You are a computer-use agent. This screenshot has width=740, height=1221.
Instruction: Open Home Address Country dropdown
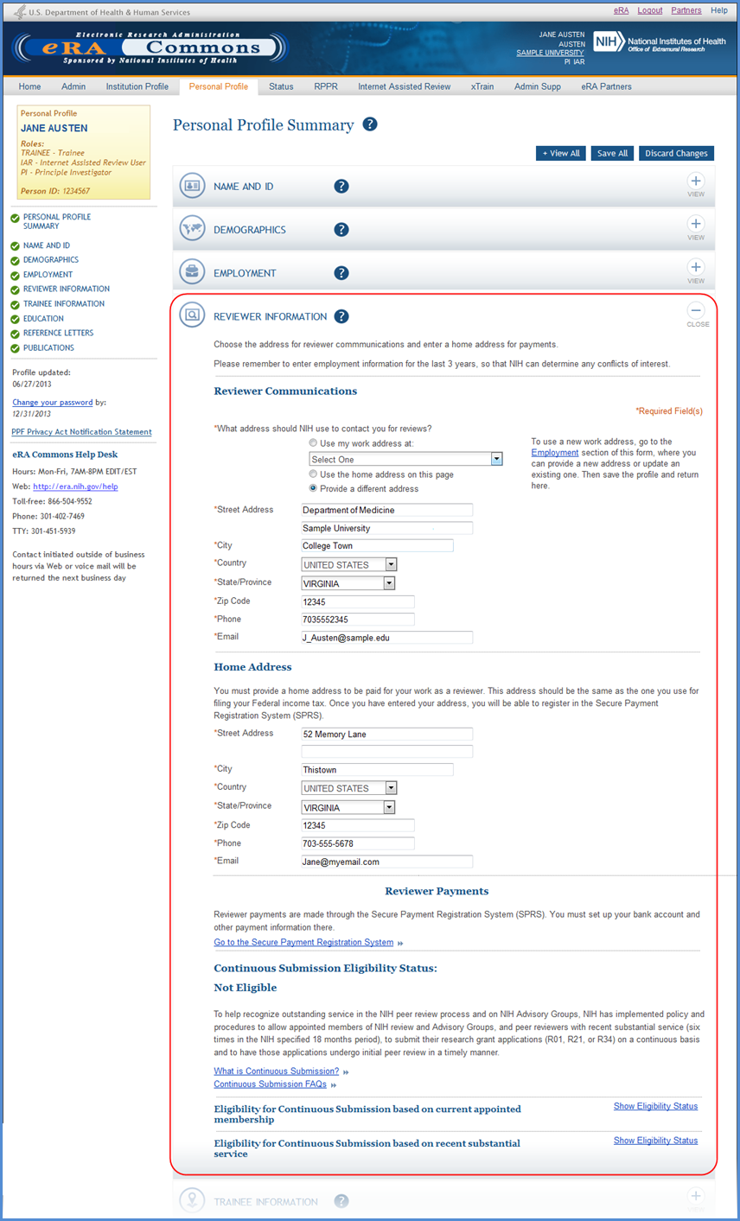click(x=349, y=788)
